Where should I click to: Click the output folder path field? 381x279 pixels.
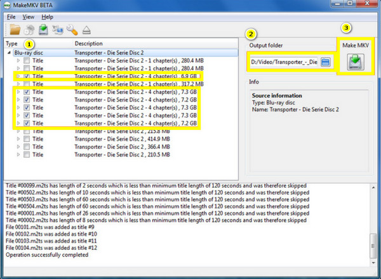tap(284, 62)
